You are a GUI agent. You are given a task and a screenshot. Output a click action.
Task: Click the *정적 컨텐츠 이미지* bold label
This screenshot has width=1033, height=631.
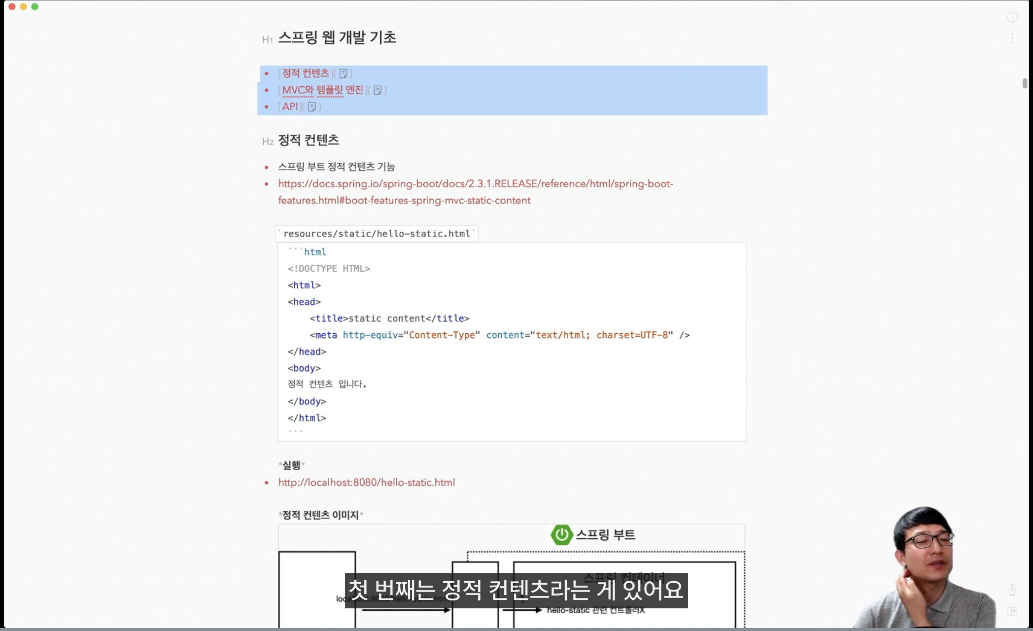click(x=321, y=515)
